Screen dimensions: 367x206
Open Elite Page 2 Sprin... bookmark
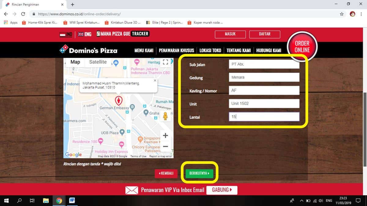[x=164, y=23]
